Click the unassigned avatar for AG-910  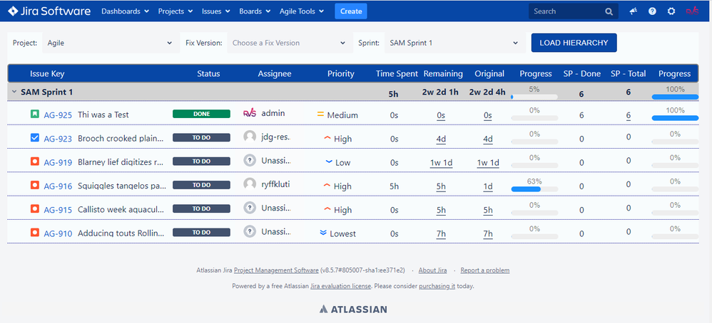click(x=250, y=231)
